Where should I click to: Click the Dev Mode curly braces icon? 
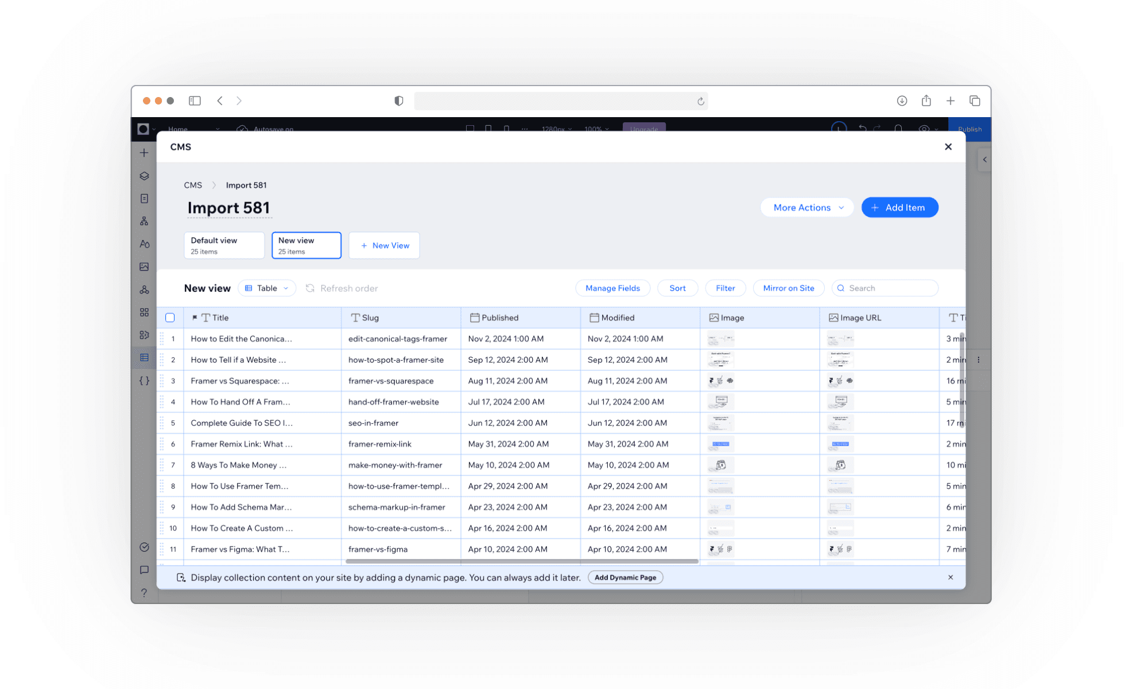coord(144,381)
